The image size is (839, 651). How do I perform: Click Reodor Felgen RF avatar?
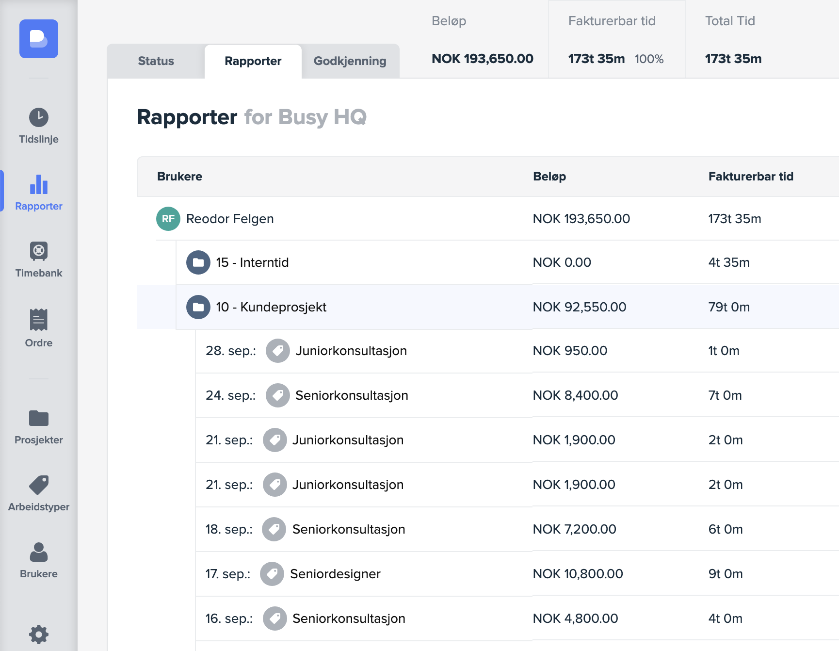click(168, 219)
